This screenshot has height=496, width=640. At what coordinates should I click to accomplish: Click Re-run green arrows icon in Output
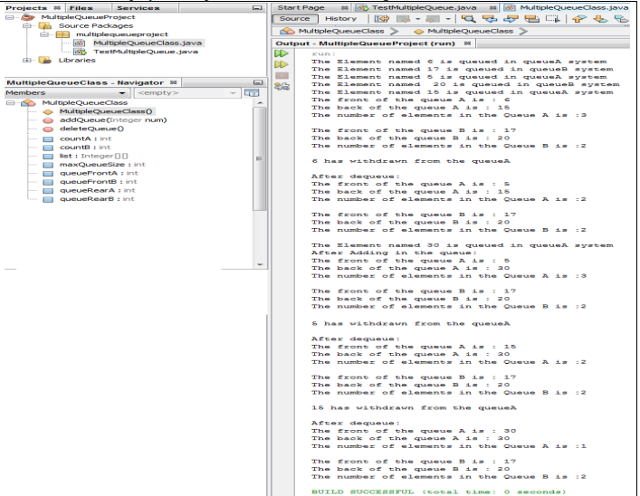282,53
